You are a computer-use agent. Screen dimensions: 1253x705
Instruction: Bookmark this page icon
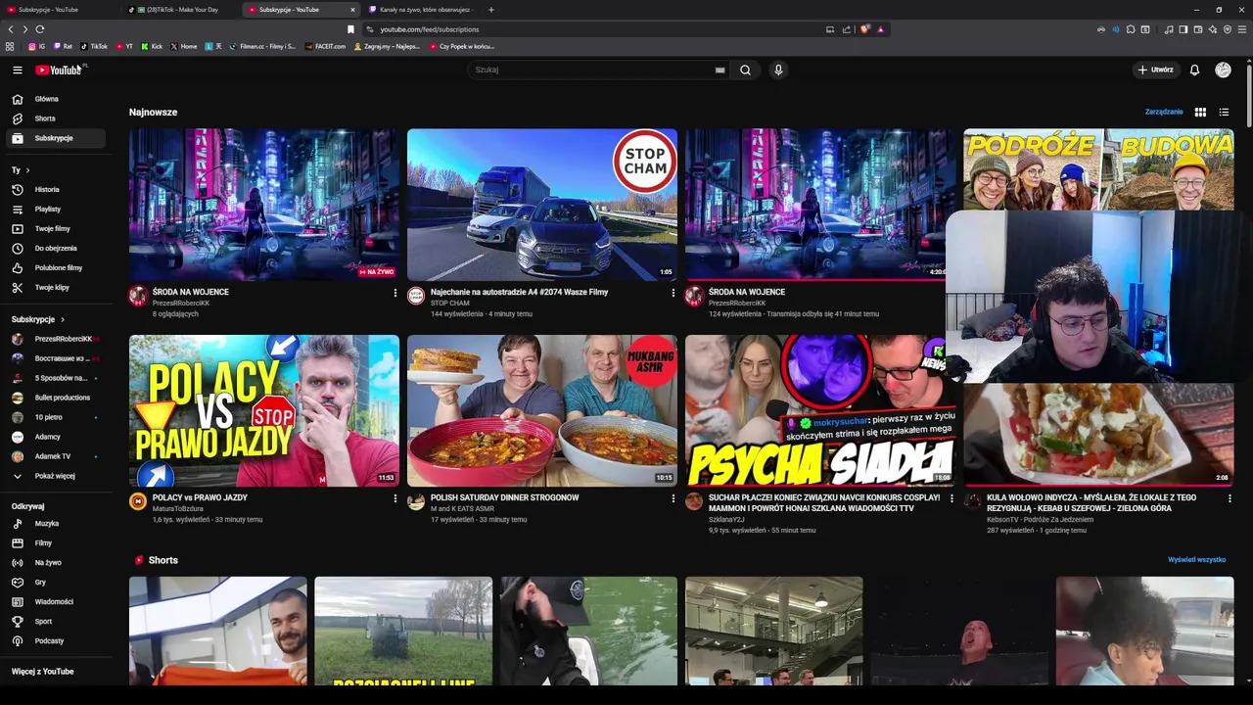[x=350, y=29]
